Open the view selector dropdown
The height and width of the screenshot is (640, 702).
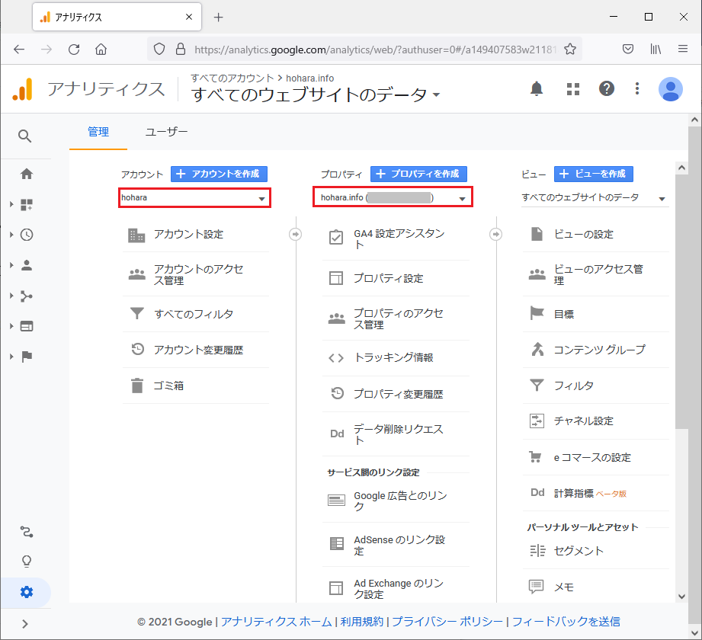pos(594,198)
